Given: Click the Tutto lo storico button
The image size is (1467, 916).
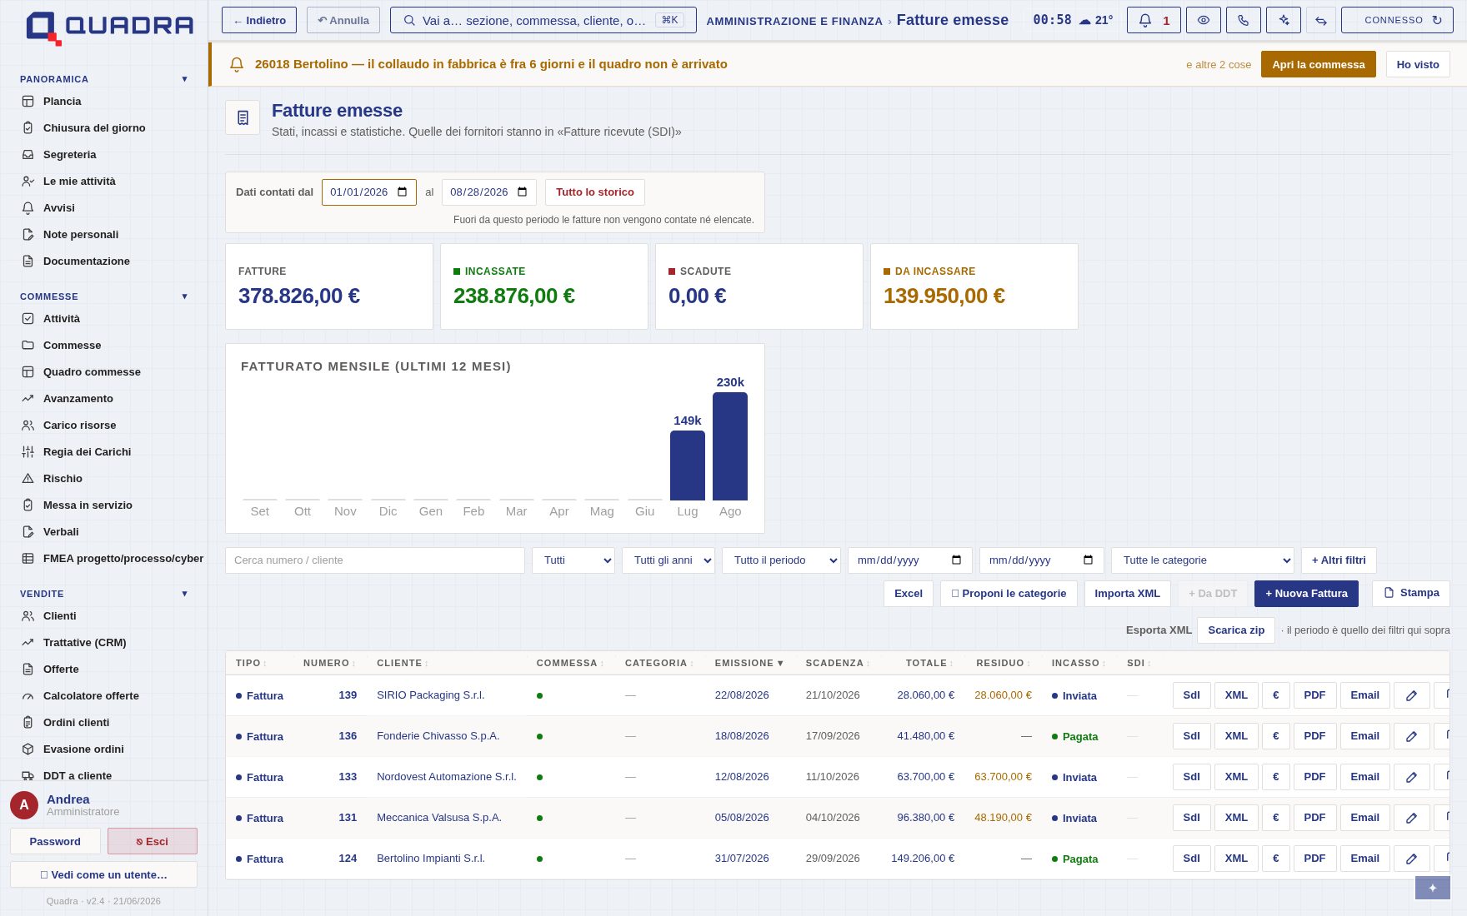Looking at the screenshot, I should [x=595, y=192].
